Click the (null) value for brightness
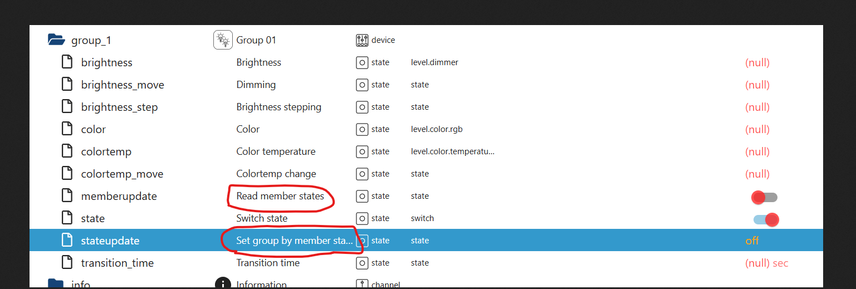 coord(757,62)
